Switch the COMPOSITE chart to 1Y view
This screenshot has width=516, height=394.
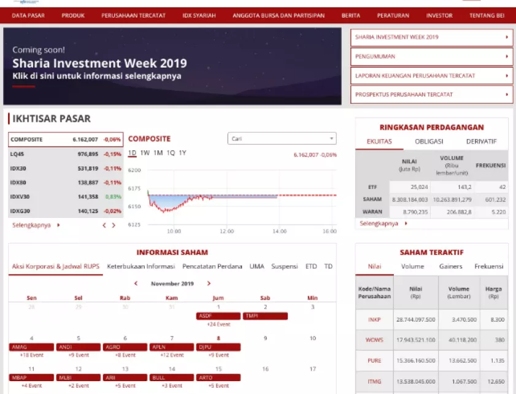click(x=181, y=153)
